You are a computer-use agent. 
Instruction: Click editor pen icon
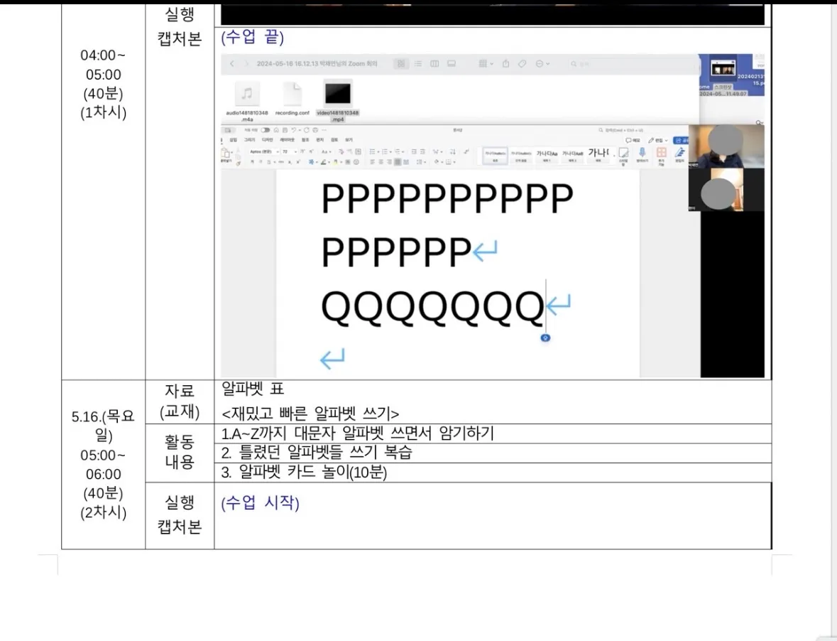tap(679, 153)
